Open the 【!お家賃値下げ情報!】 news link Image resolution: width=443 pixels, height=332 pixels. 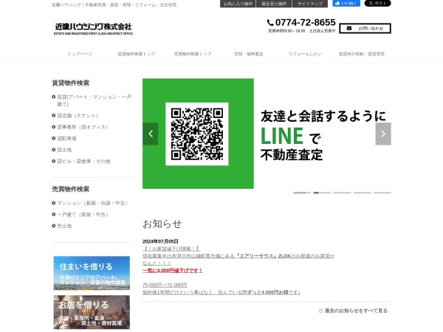pyautogui.click(x=171, y=249)
